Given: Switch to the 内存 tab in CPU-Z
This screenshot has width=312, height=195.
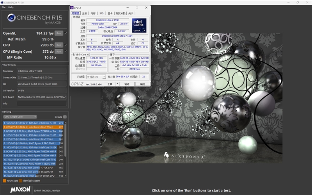Looking at the screenshot, I should click(93, 13).
